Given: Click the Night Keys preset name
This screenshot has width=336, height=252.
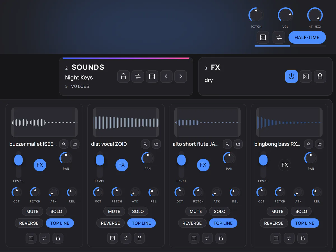Looking at the screenshot, I should coord(79,78).
